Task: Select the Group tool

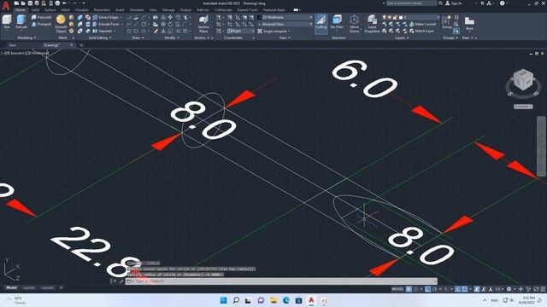Action: pyautogui.click(x=446, y=22)
